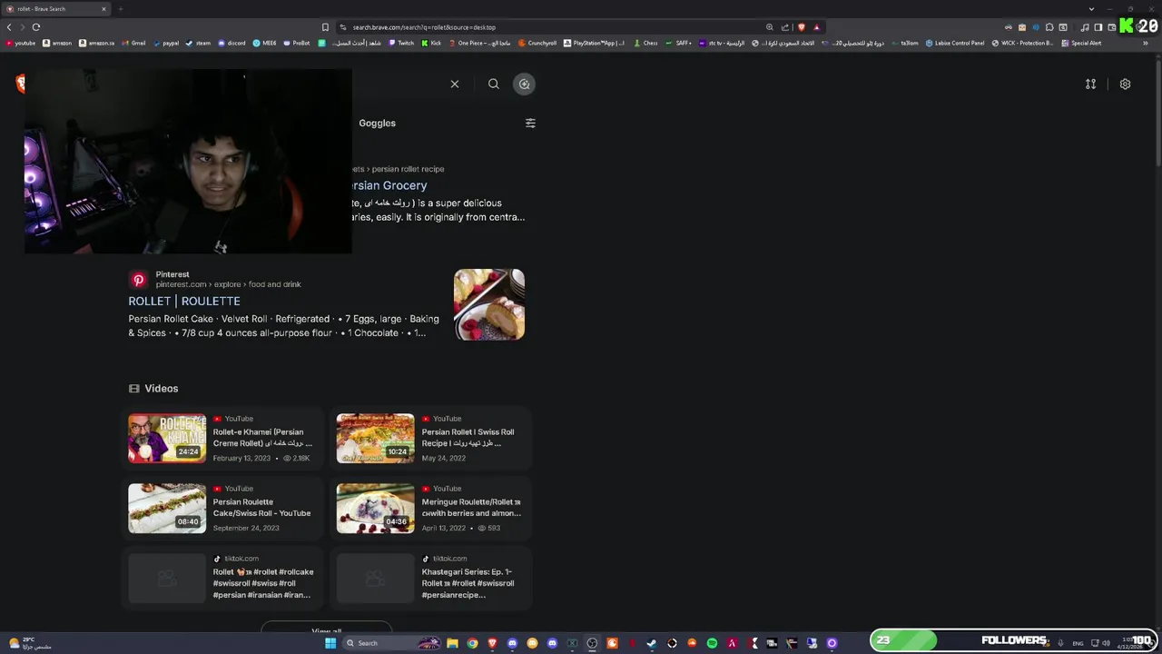This screenshot has height=654, width=1162.
Task: Click the Pinterest site icon in result
Action: (138, 280)
